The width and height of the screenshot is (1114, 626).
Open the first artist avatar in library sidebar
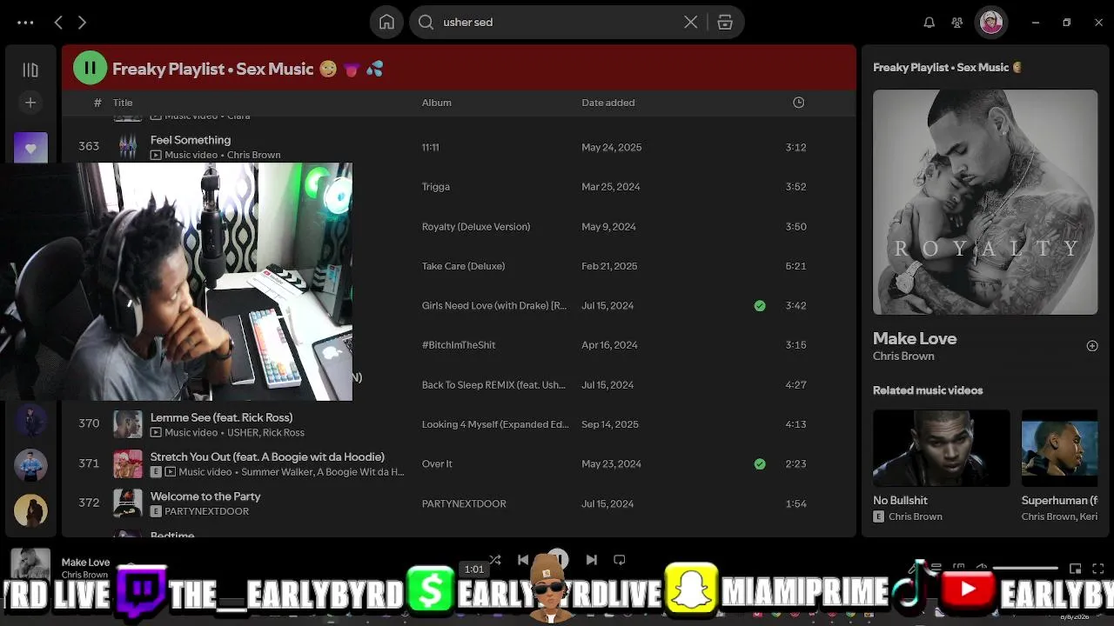[x=30, y=420]
